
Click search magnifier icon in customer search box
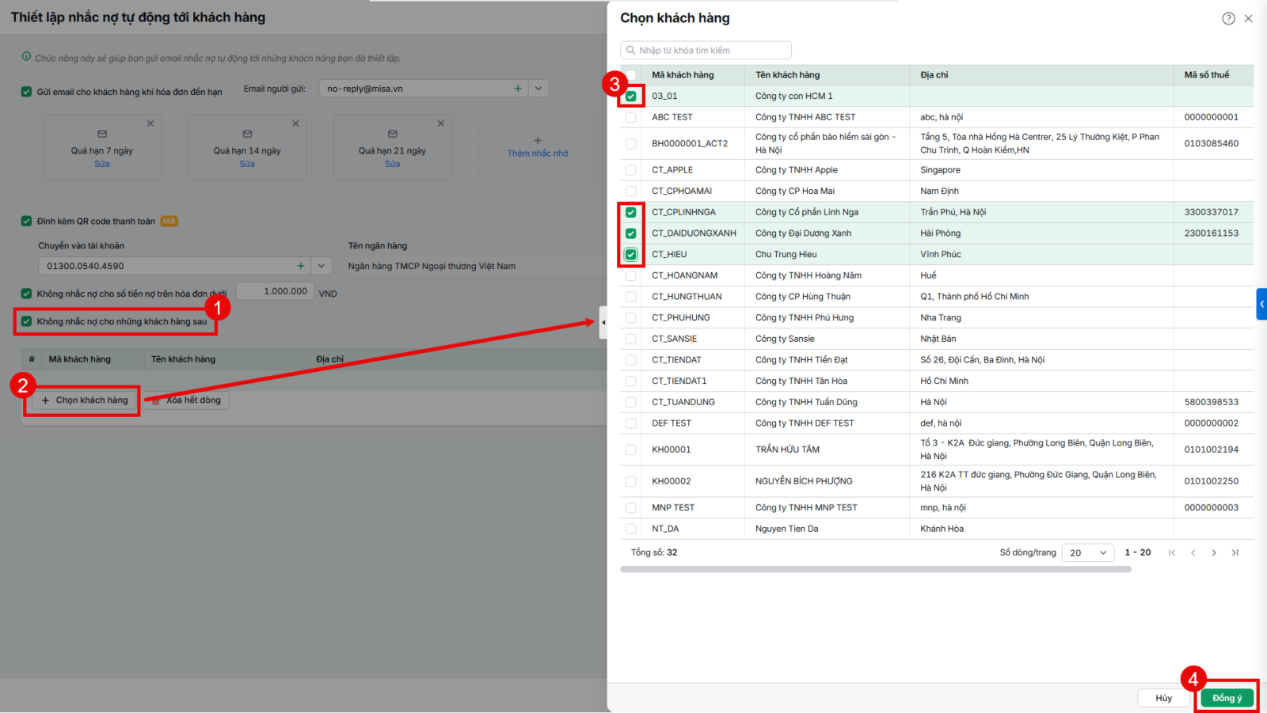(x=631, y=51)
